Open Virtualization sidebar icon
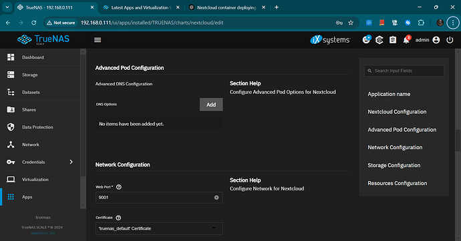The image size is (461, 241). 11,179
